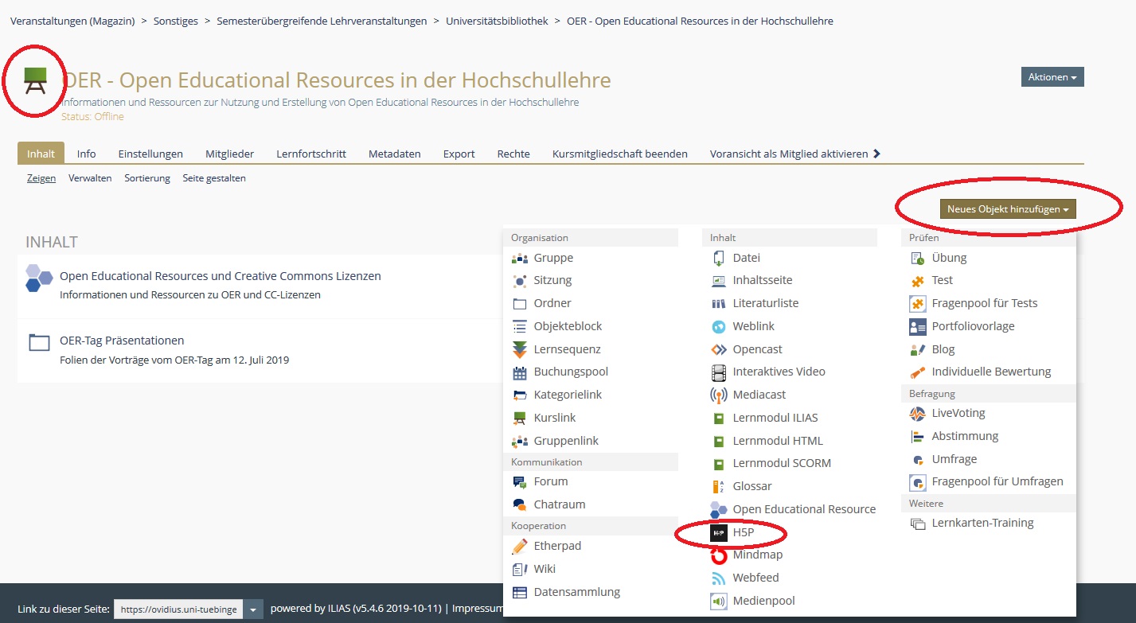Viewport: 1136px width, 623px height.
Task: Expand more tabs with right chevron arrow
Action: pos(876,154)
